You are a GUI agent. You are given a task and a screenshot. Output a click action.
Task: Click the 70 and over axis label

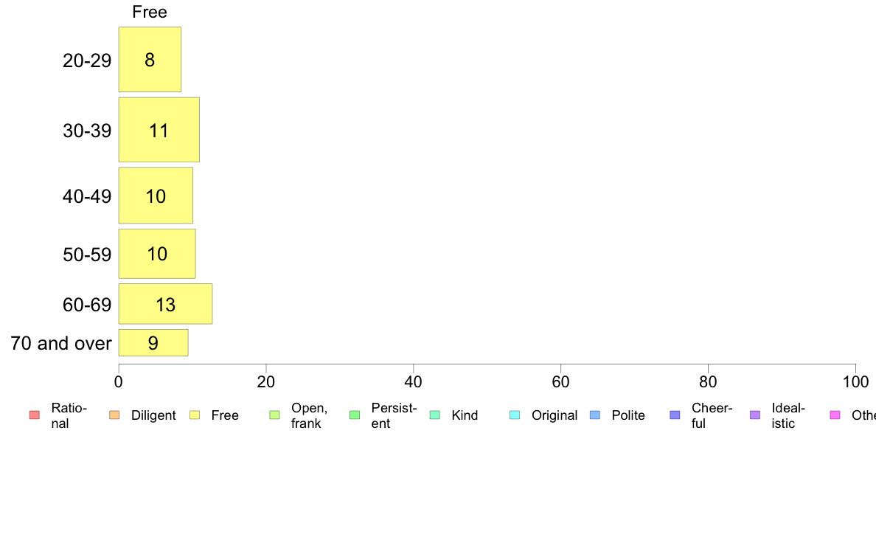tap(61, 343)
